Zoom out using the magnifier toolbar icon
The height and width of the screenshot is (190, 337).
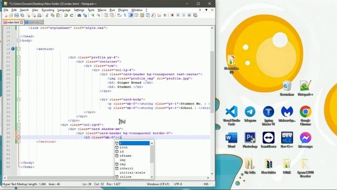98,15
